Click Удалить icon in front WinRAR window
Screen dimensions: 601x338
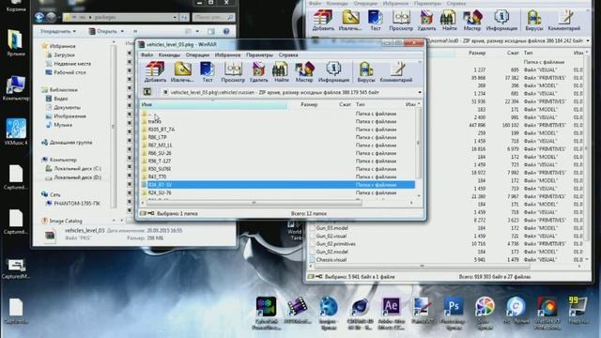(259, 71)
